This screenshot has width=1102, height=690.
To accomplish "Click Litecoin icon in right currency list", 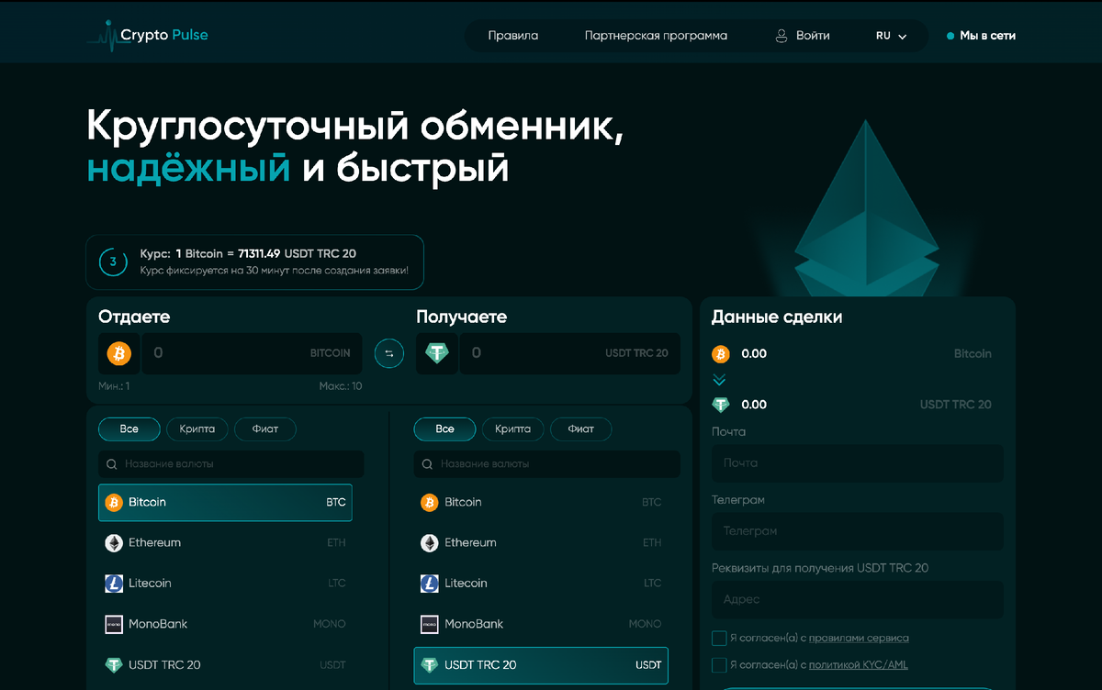I will coord(429,584).
